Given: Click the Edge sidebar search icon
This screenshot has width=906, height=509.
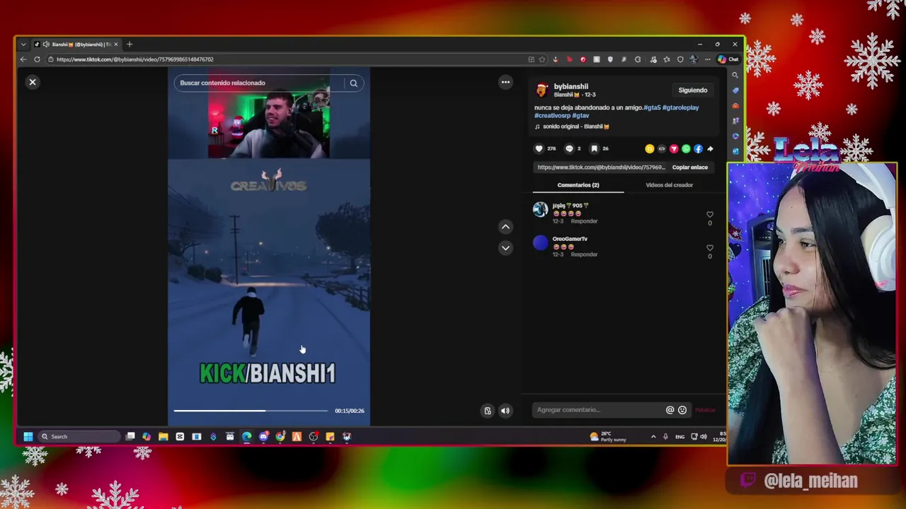Looking at the screenshot, I should pos(735,75).
